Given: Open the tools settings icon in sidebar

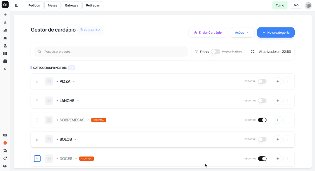Looking at the screenshot, I should pyautogui.click(x=5, y=151).
